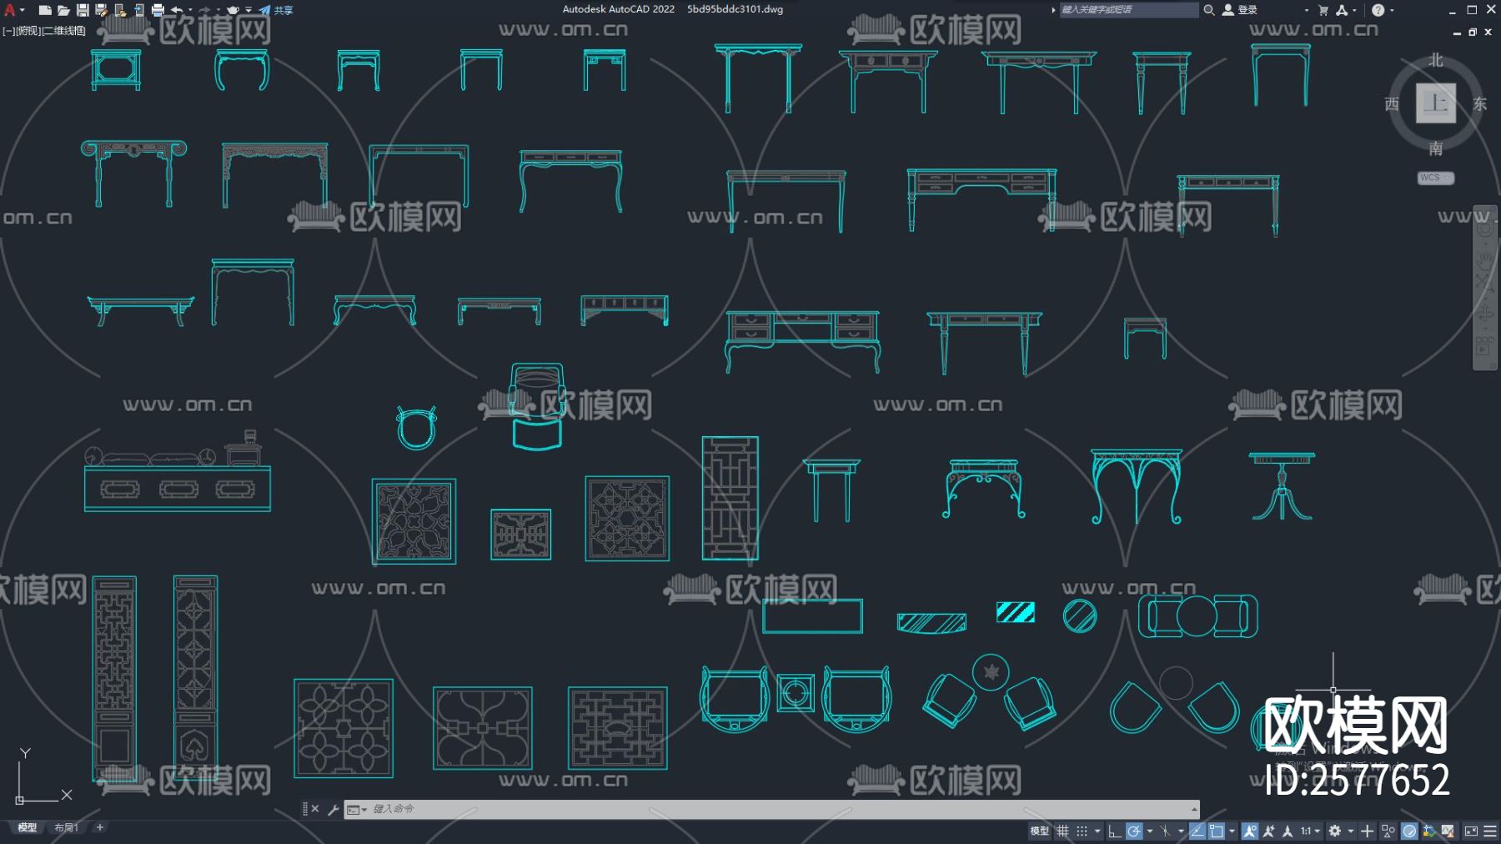Screen dimensions: 1501x844
Task: Open from Web and Mobile icon
Action: tap(120, 10)
